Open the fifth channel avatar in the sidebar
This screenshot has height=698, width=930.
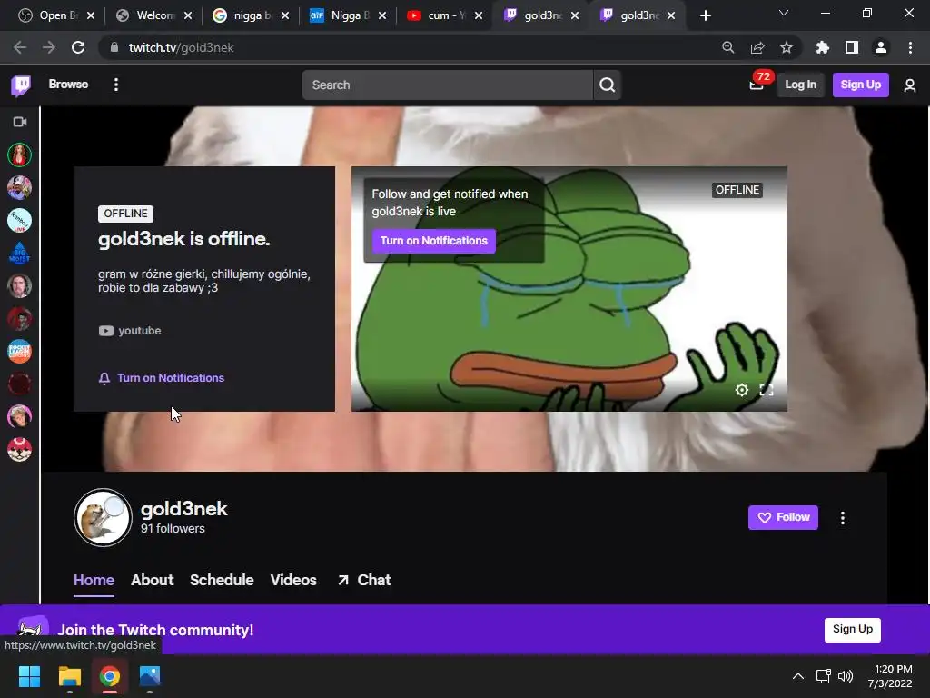pos(20,286)
